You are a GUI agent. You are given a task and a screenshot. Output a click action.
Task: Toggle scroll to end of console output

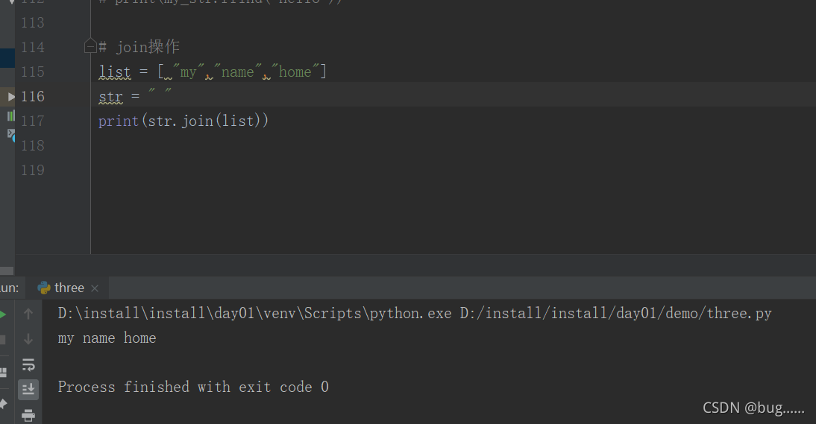coord(28,389)
